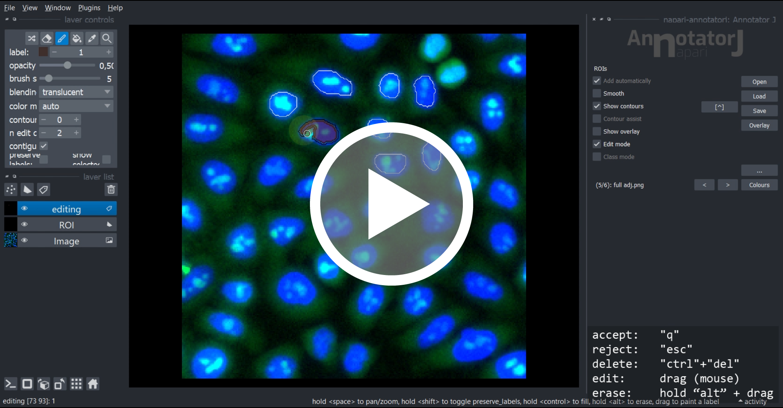Click the Open button
Viewport: 783px width, 408px height.
pyautogui.click(x=759, y=82)
